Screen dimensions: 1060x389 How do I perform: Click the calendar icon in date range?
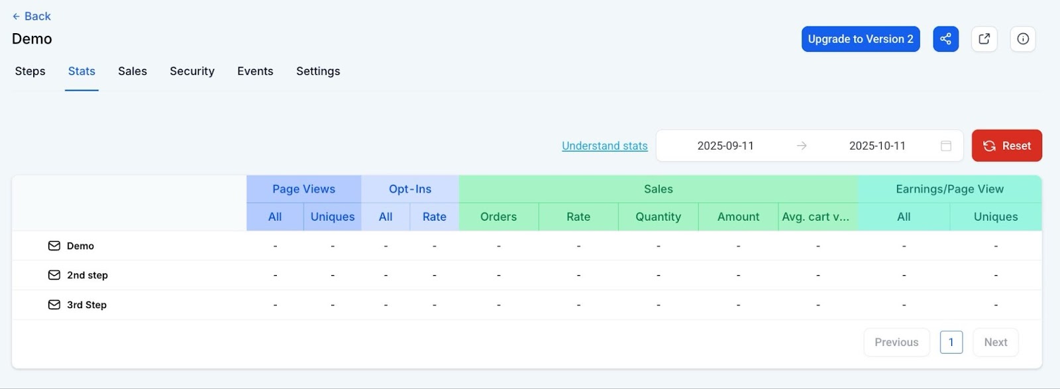coord(946,146)
